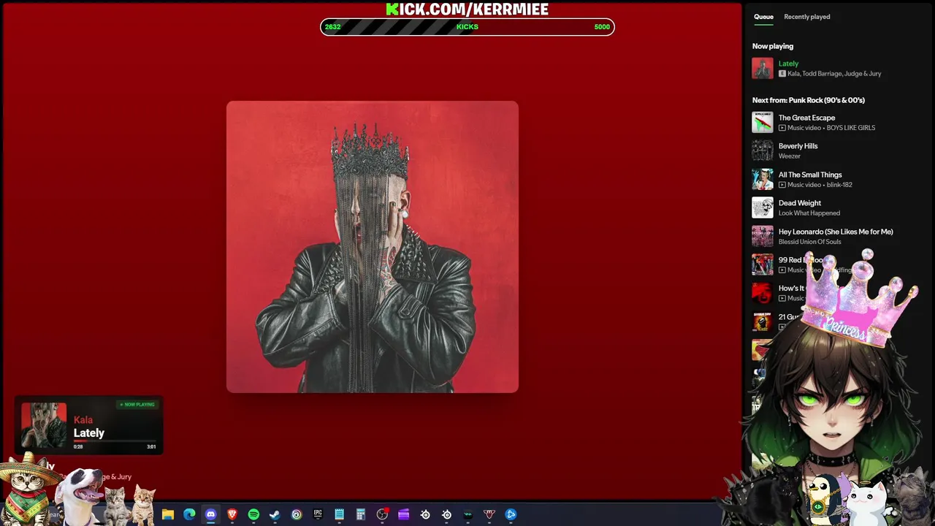Click the How's It song album thumbnail
The height and width of the screenshot is (526, 935).
point(763,293)
